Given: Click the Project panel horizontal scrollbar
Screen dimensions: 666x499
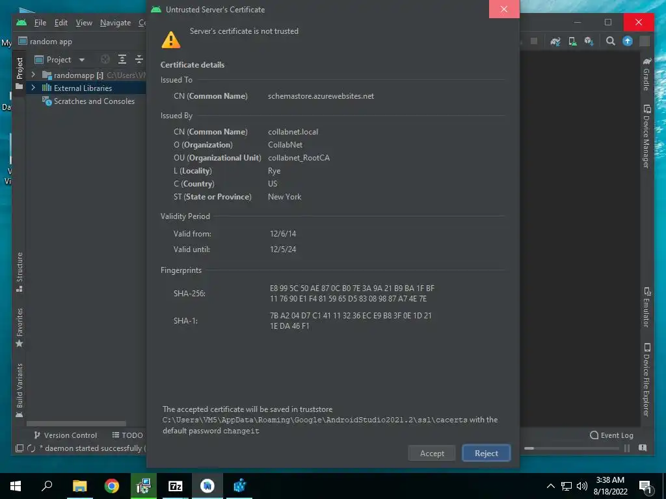Looking at the screenshot, I should coord(77,424).
